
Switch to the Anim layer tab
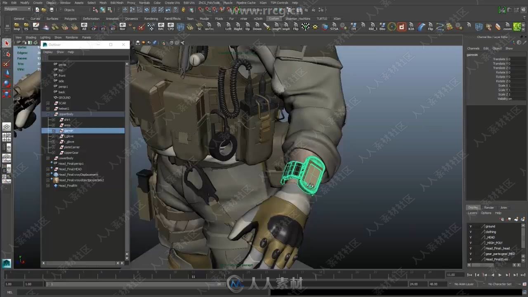click(504, 207)
